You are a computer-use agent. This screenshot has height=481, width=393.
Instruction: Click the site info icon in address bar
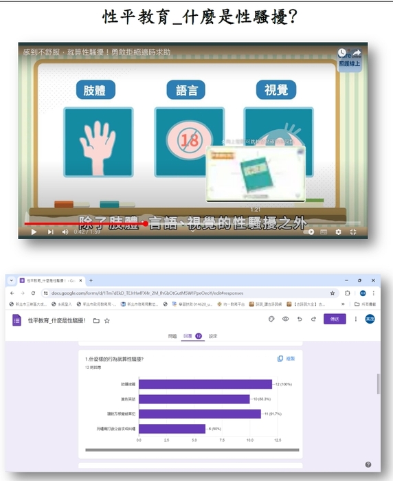pyautogui.click(x=45, y=293)
